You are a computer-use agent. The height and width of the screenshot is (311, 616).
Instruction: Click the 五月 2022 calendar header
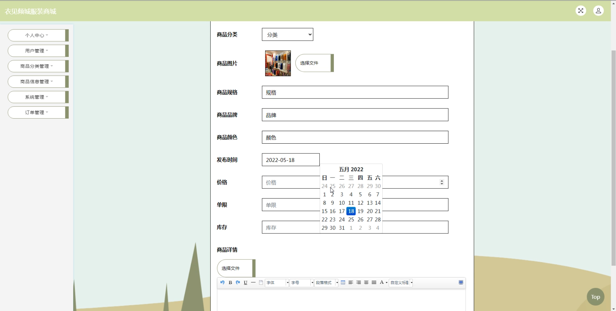351,169
